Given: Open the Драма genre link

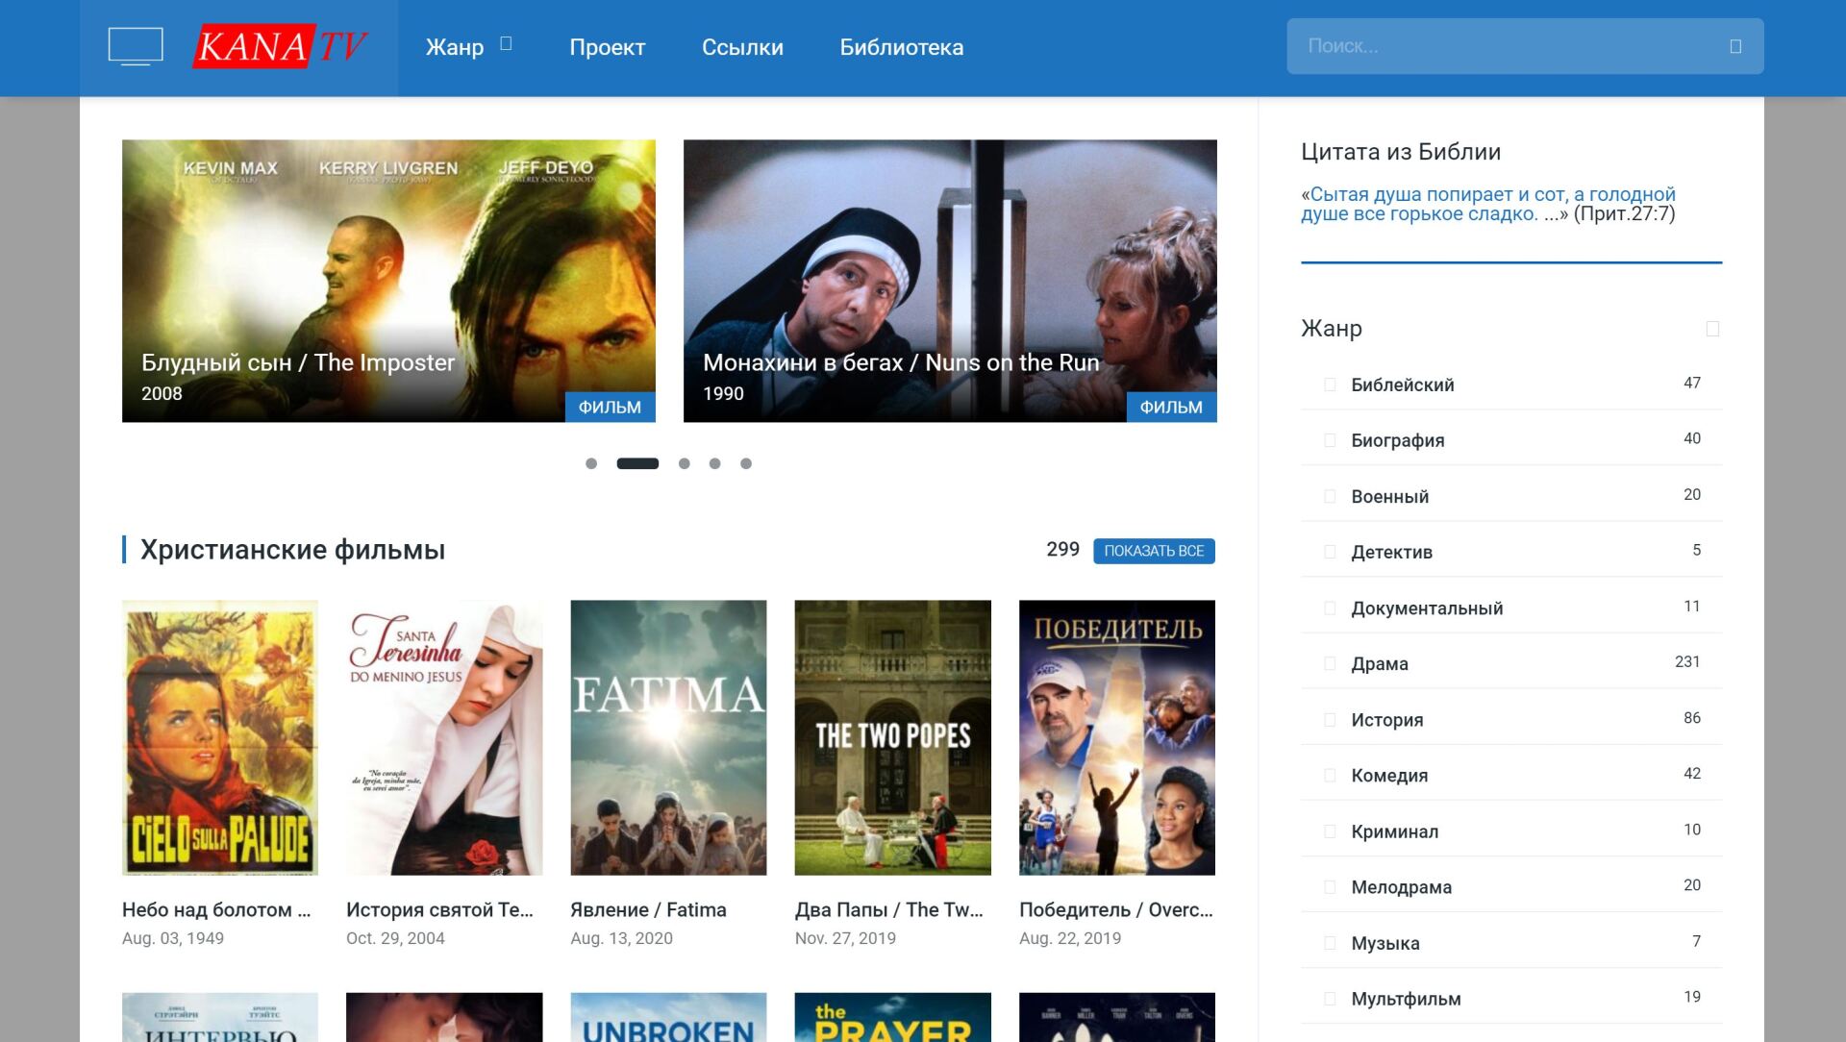Looking at the screenshot, I should tap(1380, 663).
